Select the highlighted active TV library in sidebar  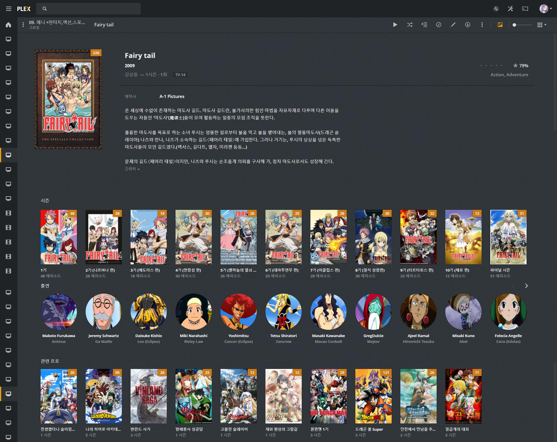8,155
